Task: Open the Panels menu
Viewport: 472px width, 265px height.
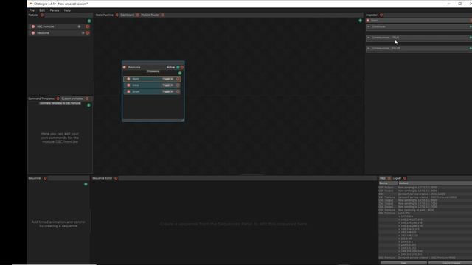Action: coord(55,10)
